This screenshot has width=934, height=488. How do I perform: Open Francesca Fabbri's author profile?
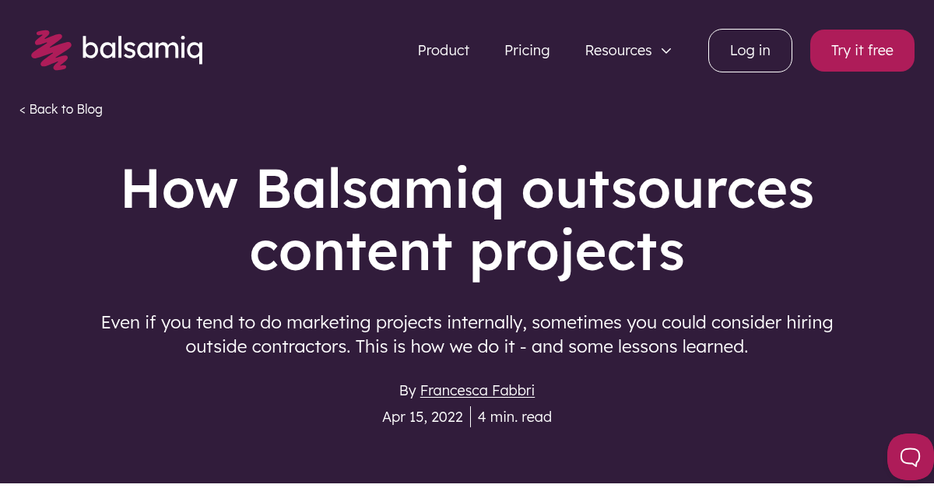coord(477,390)
